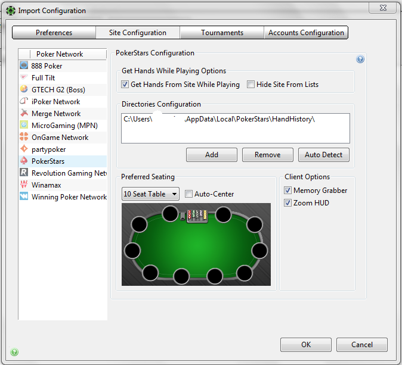The width and height of the screenshot is (402, 365).
Task: Select Merge Network in the list
Action: [x=63, y=113]
